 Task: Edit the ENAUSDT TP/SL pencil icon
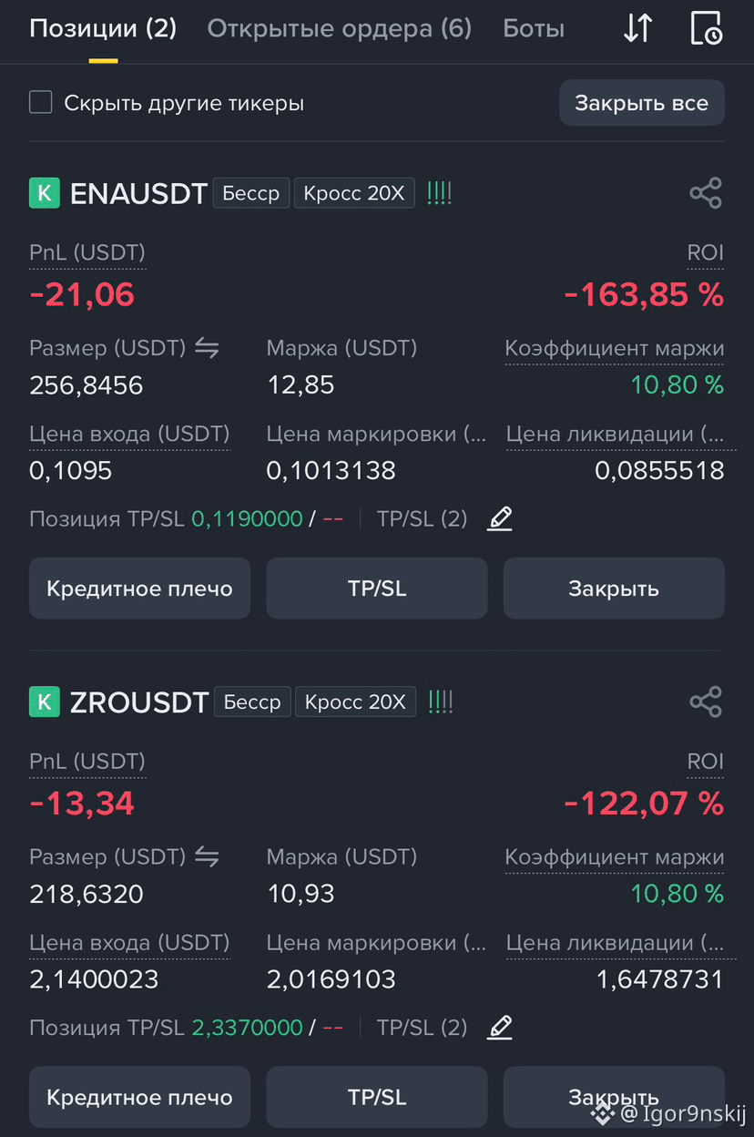[500, 519]
